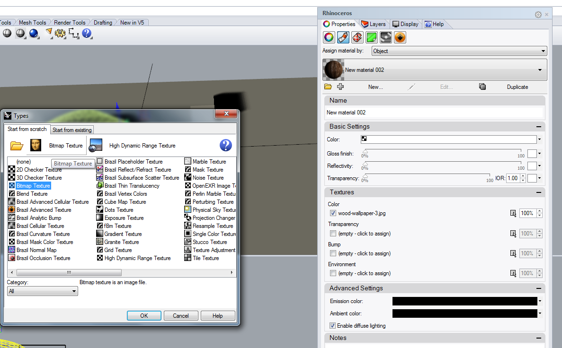The image size is (562, 348).
Task: Switch to the Display tab
Action: click(x=405, y=24)
